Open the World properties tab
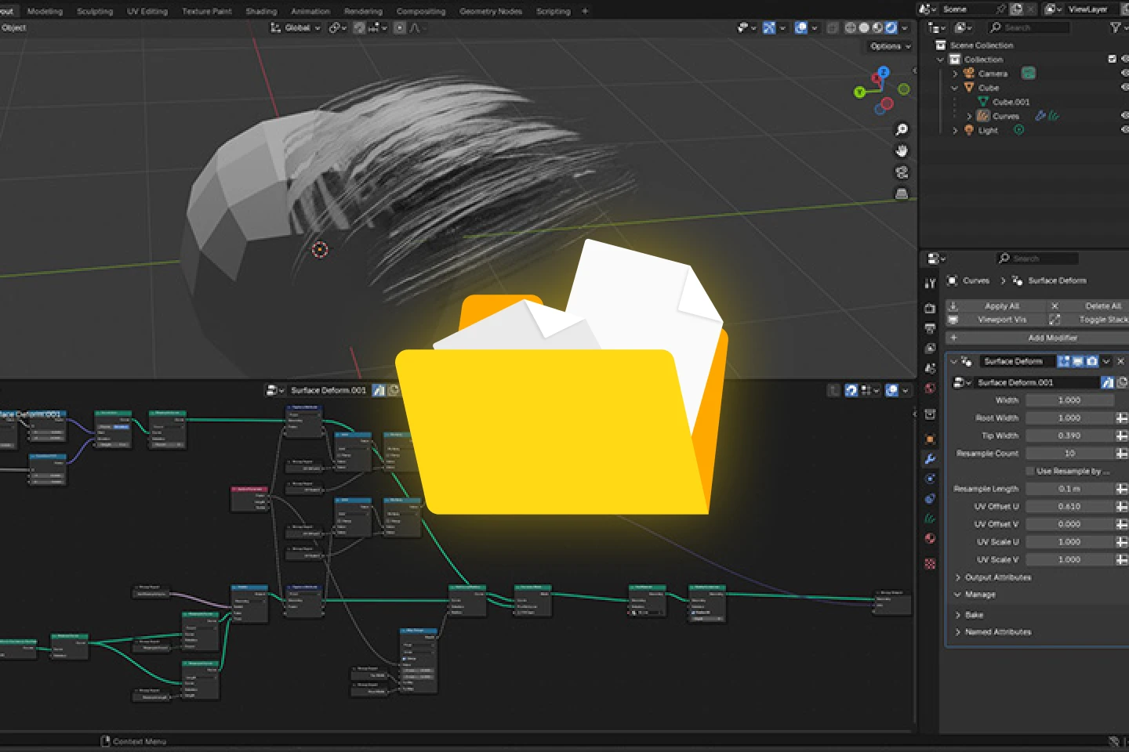The height and width of the screenshot is (752, 1129). (x=930, y=388)
